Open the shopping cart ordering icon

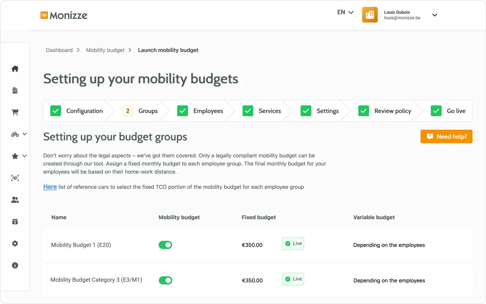coord(15,112)
